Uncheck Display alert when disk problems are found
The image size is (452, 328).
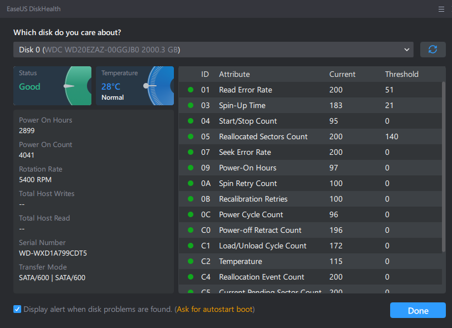coord(17,309)
